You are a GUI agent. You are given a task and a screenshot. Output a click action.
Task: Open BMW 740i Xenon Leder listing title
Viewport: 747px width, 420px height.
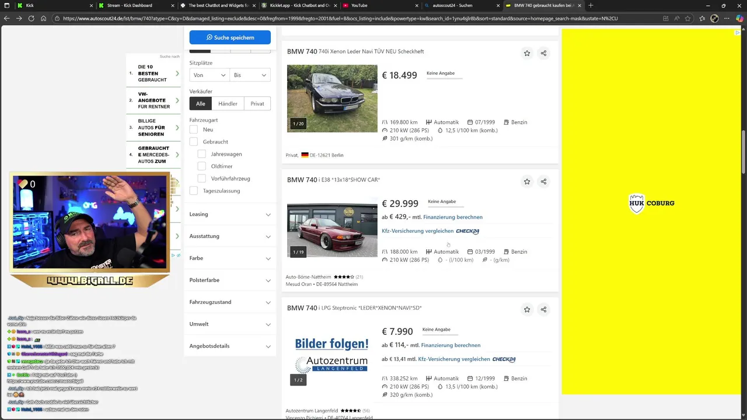(x=355, y=51)
